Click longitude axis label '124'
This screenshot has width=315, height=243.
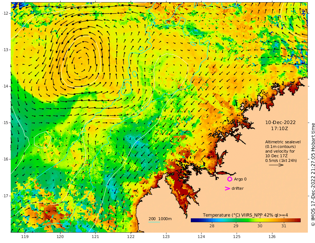[201, 237]
